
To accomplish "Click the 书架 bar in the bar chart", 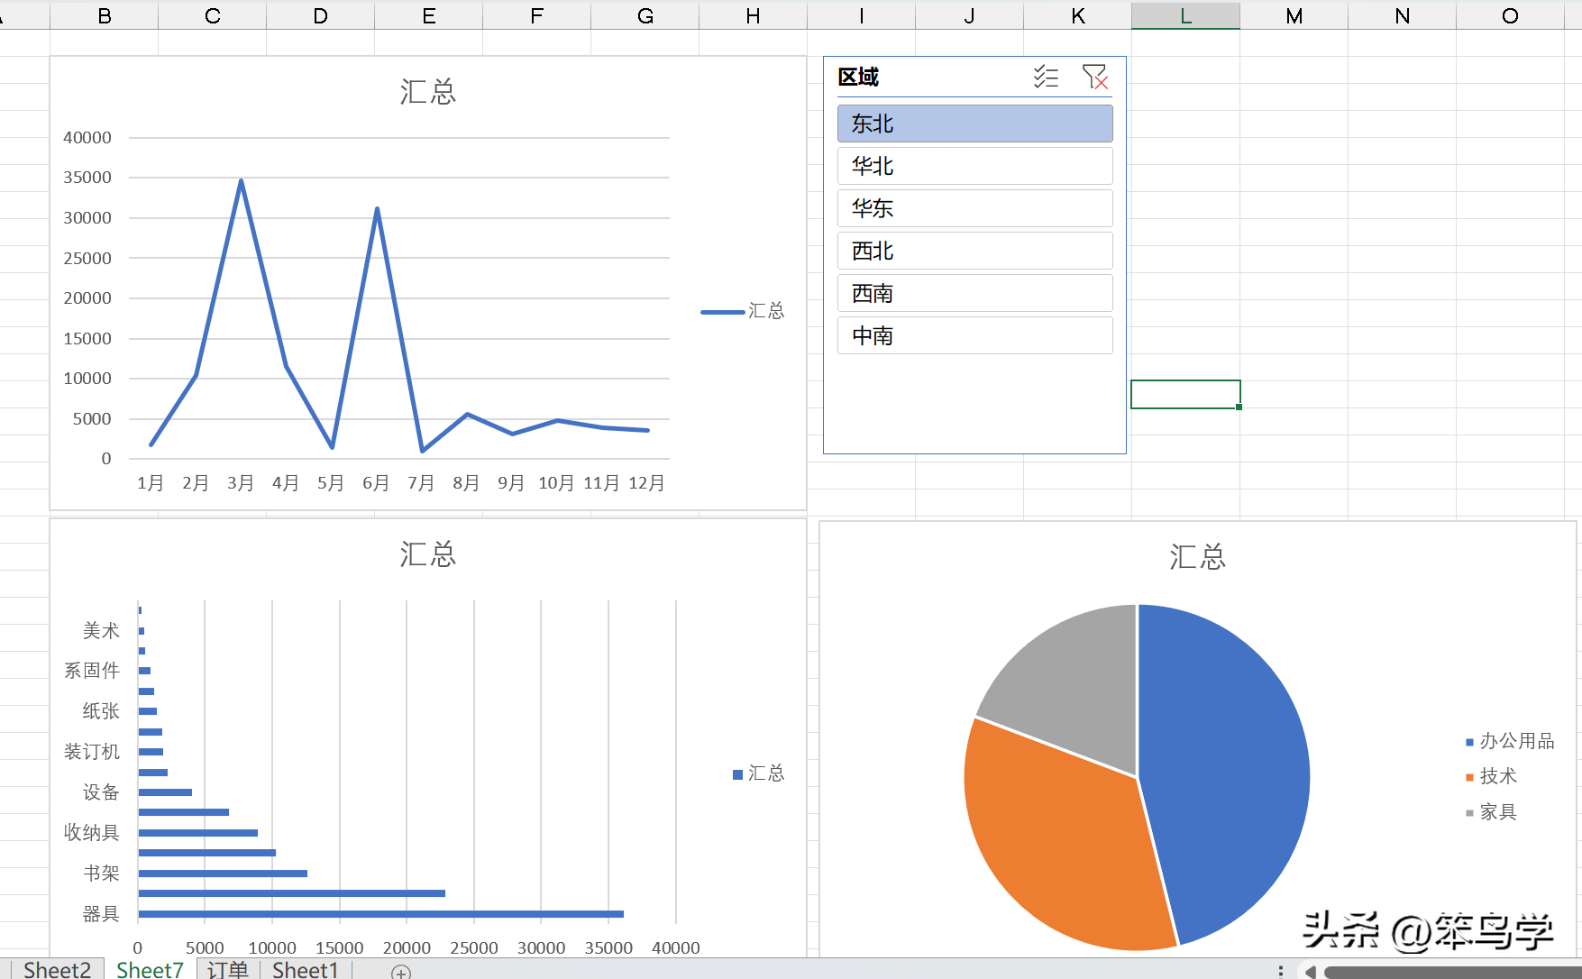I will [x=223, y=874].
